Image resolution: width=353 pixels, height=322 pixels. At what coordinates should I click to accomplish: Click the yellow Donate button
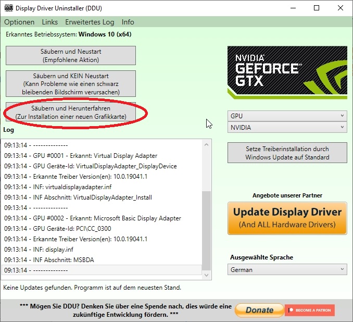259,310
